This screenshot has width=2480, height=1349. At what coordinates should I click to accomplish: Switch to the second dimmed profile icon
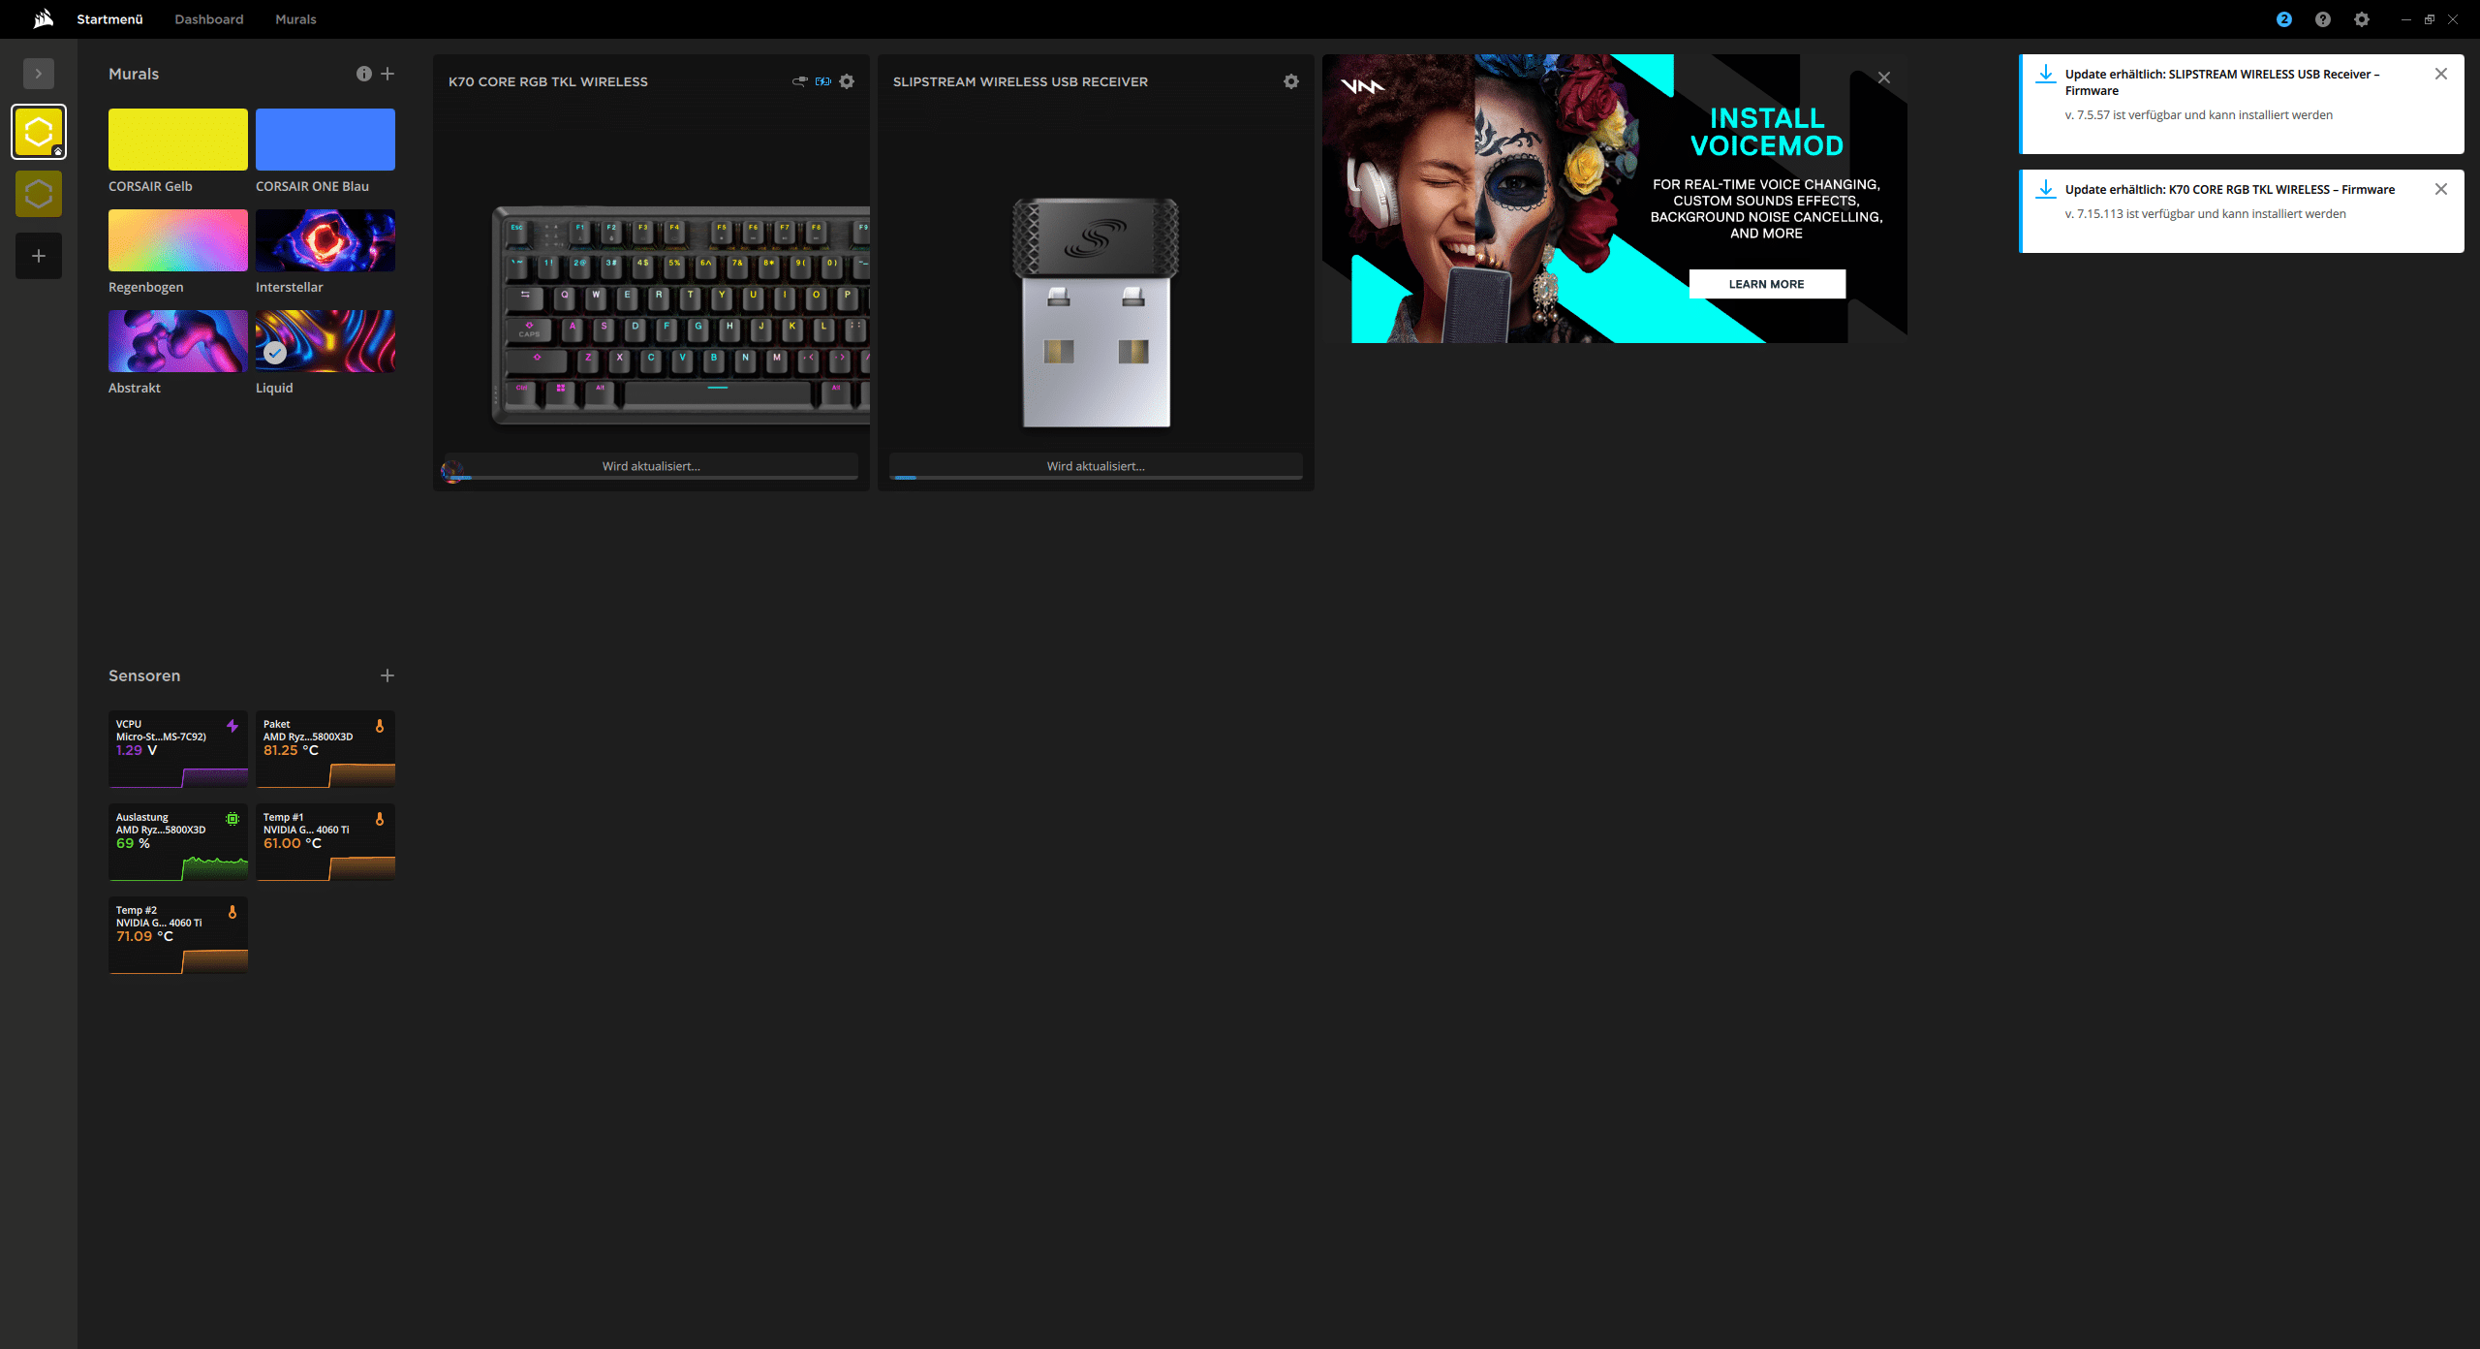[39, 194]
